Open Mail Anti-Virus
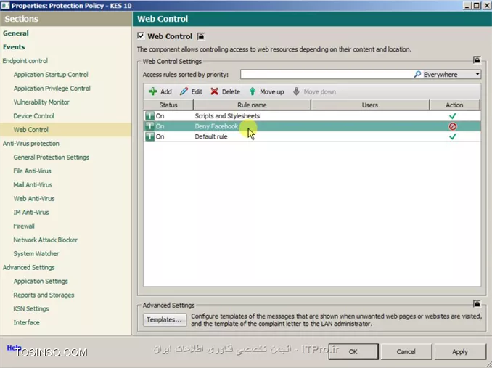The image size is (492, 368). click(x=33, y=185)
